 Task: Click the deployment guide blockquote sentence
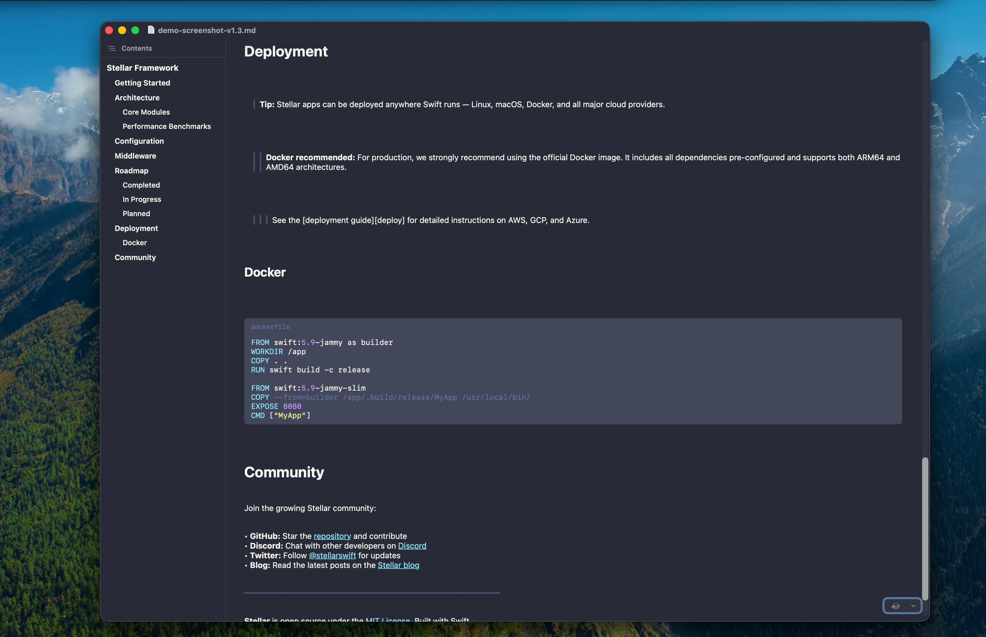(431, 220)
